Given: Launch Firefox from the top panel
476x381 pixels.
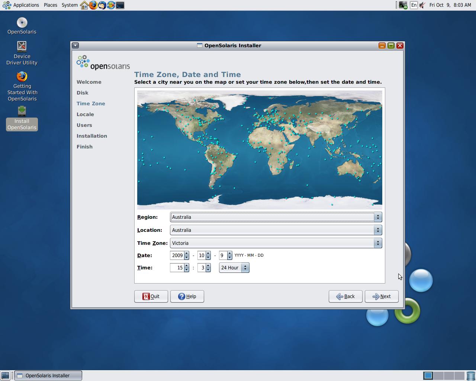Looking at the screenshot, I should pos(93,5).
